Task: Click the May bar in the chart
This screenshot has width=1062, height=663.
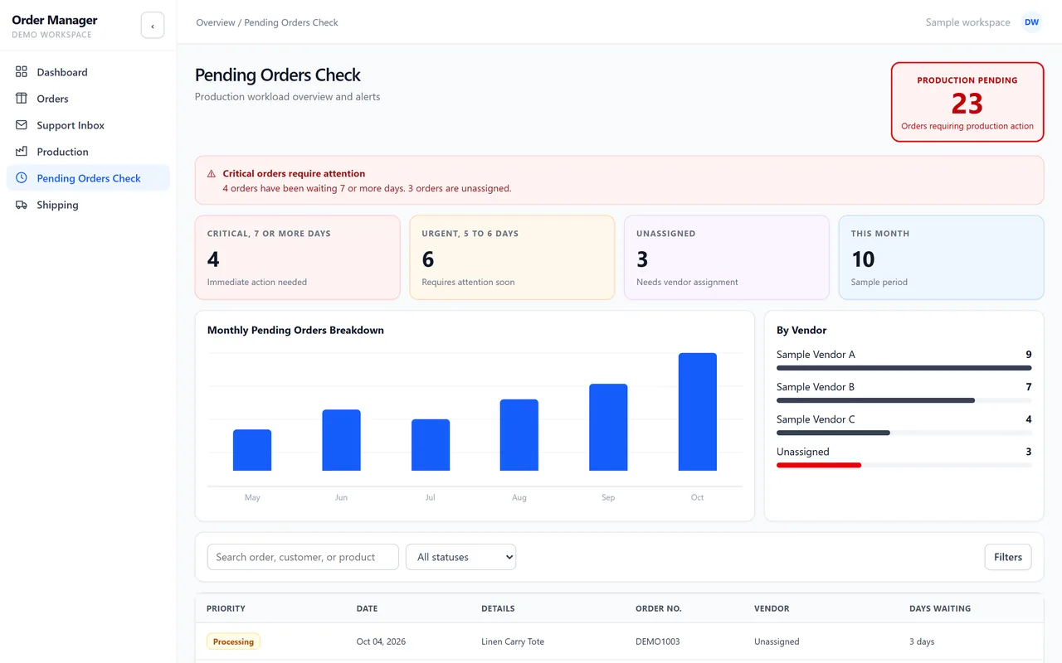Action: 252,450
